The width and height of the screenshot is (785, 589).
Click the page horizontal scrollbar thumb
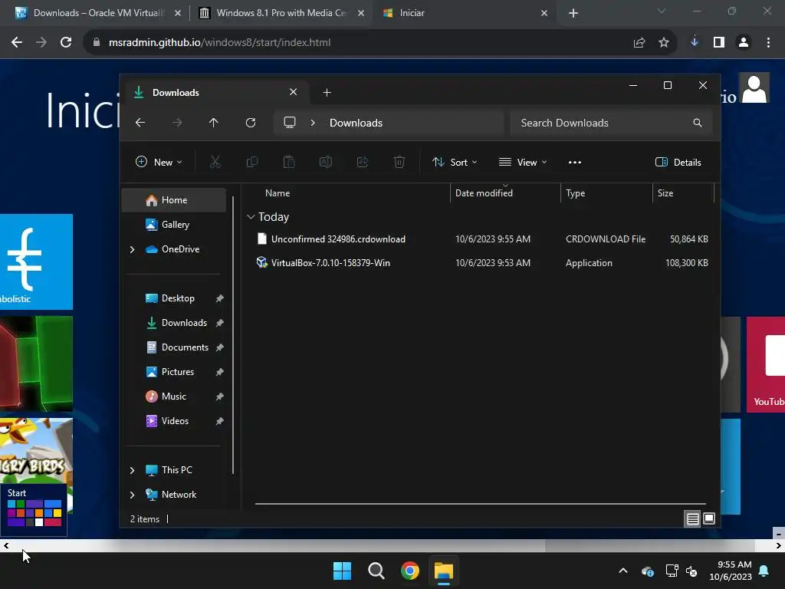point(649,546)
